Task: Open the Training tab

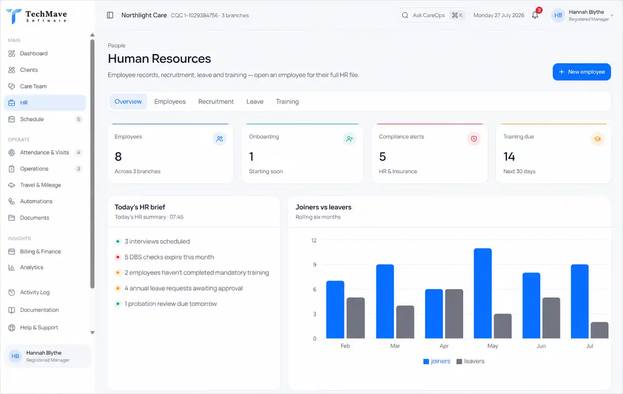Action: 287,101
